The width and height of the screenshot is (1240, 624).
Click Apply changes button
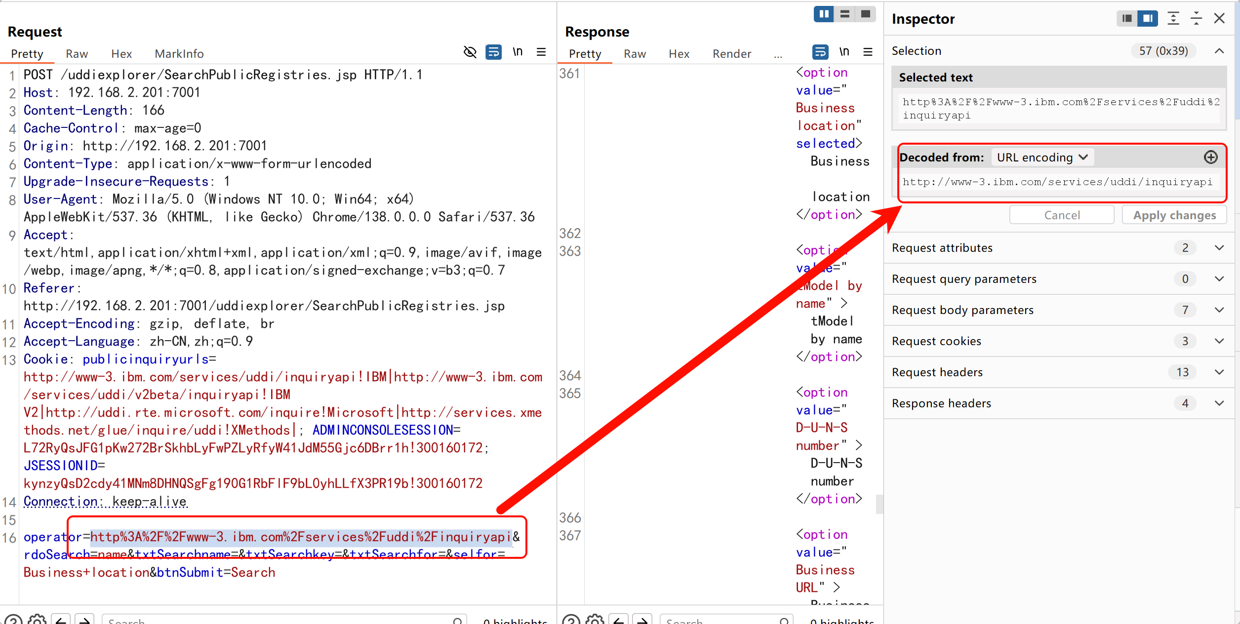tap(1174, 215)
